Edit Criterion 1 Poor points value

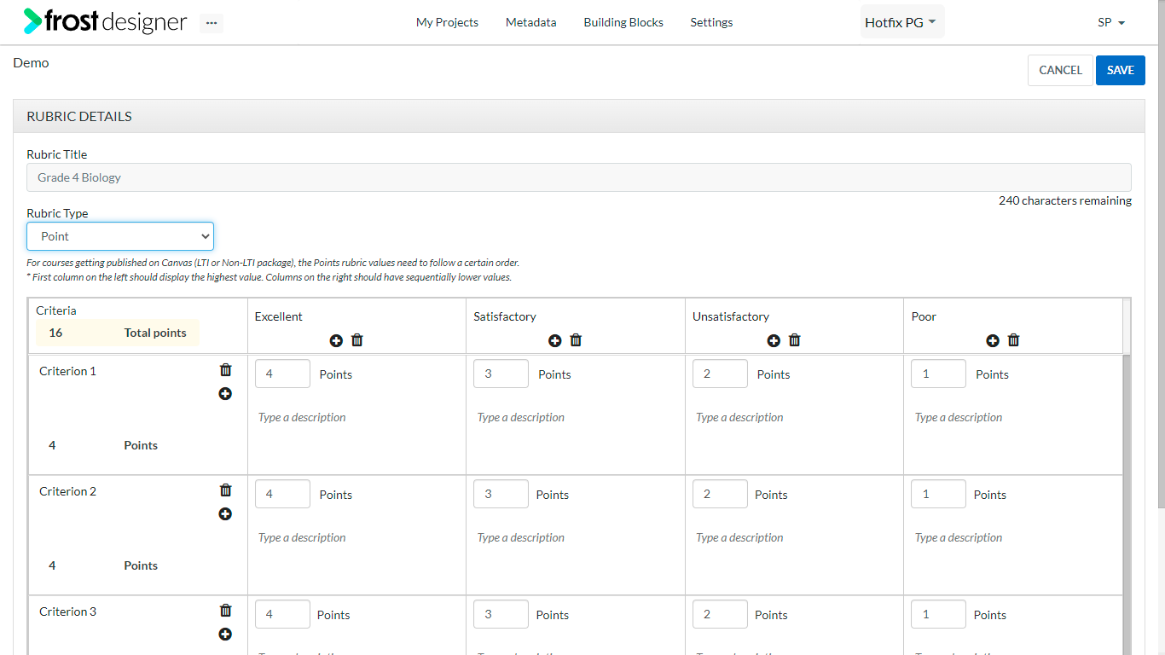(938, 374)
